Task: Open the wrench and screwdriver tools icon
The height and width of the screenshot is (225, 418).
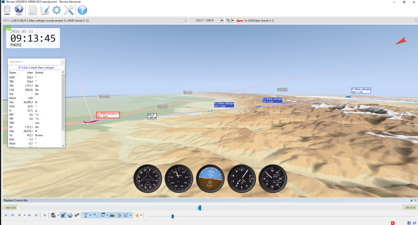Action: point(69,10)
